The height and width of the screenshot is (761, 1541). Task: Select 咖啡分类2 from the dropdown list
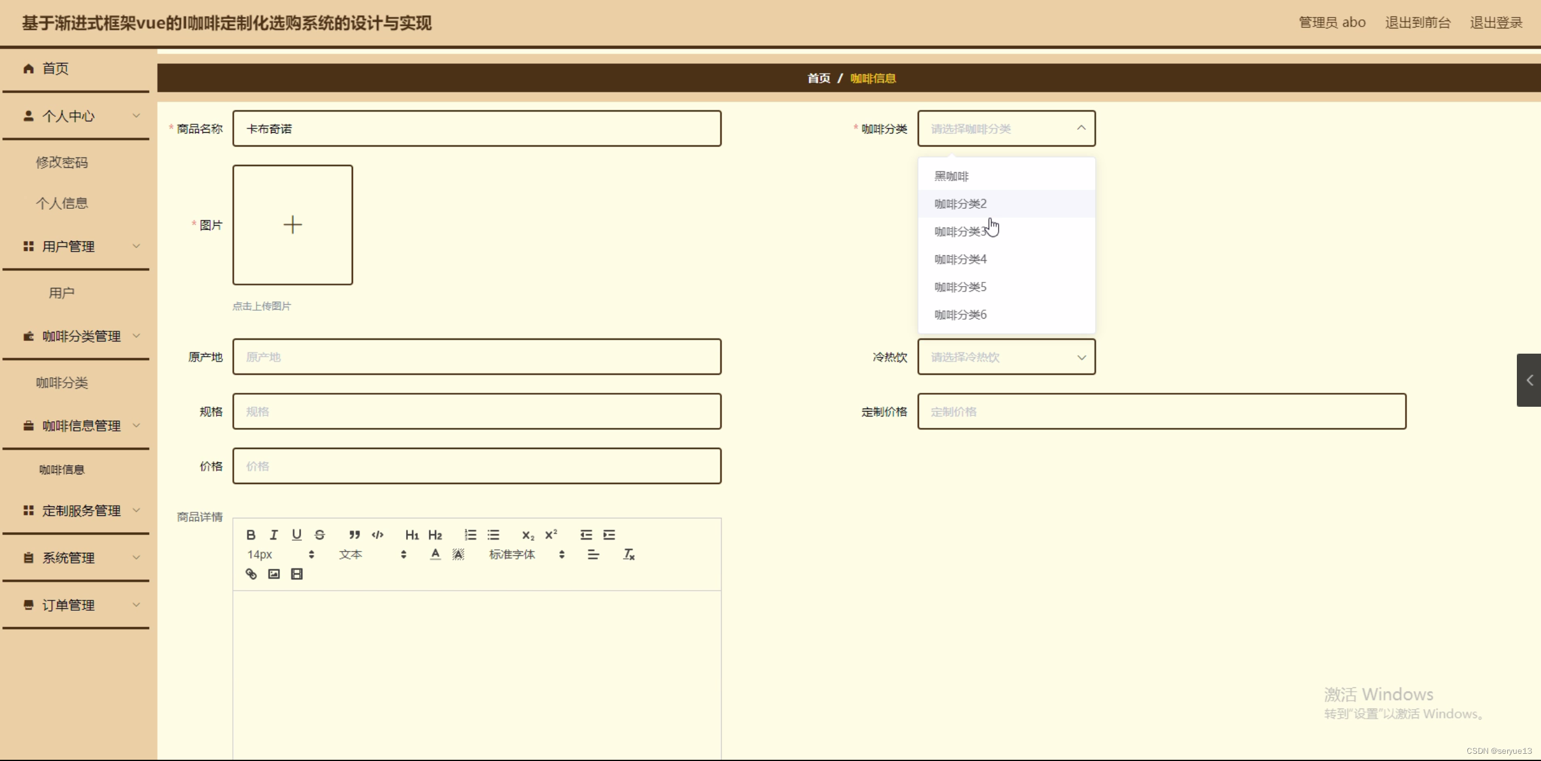point(961,204)
